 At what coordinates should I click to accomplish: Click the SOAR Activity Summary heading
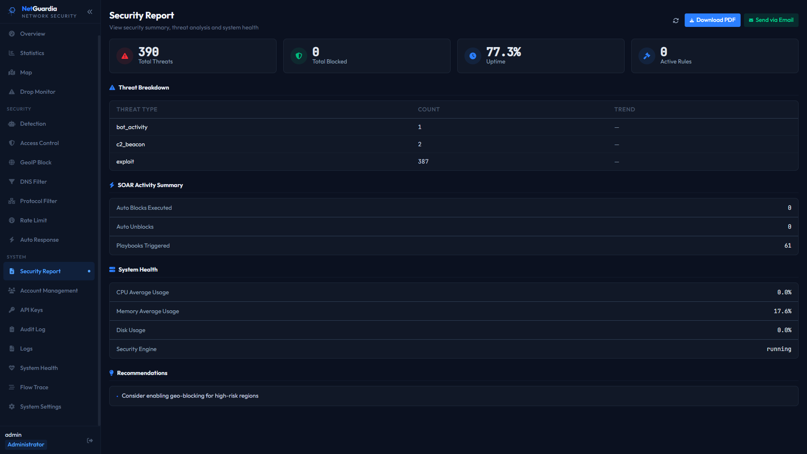click(150, 185)
